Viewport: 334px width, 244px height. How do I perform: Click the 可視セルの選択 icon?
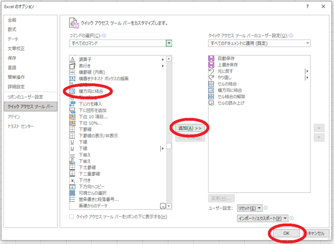73,193
